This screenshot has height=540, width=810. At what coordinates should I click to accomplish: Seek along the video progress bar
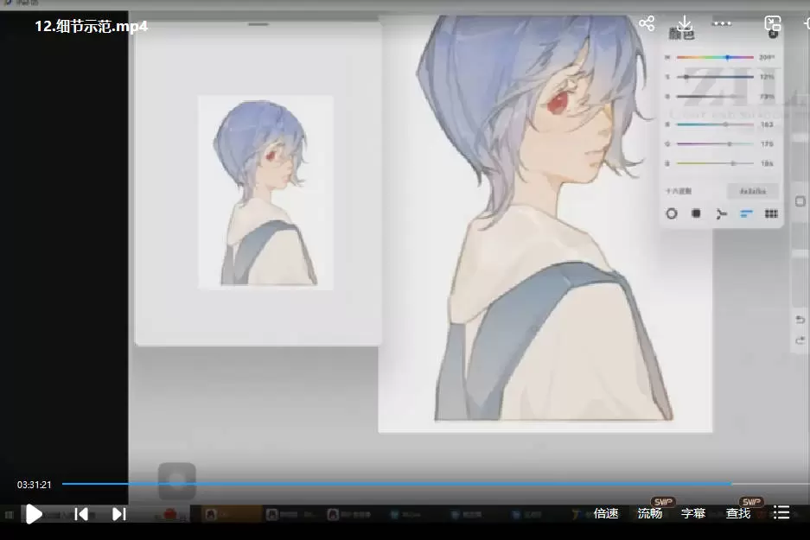(436, 484)
